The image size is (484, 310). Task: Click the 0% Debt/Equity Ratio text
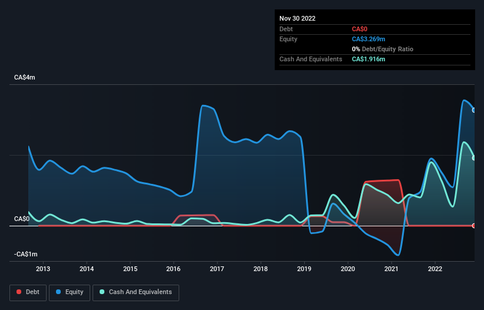coord(383,49)
